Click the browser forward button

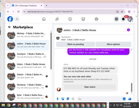click(x=13, y=12)
